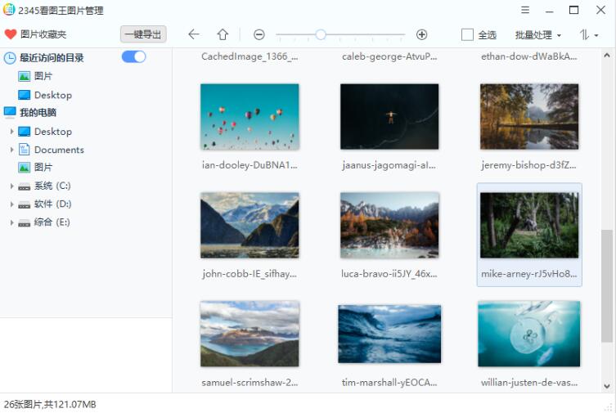This screenshot has width=616, height=413.
Task: Open the hamburger main menu
Action: [x=525, y=10]
